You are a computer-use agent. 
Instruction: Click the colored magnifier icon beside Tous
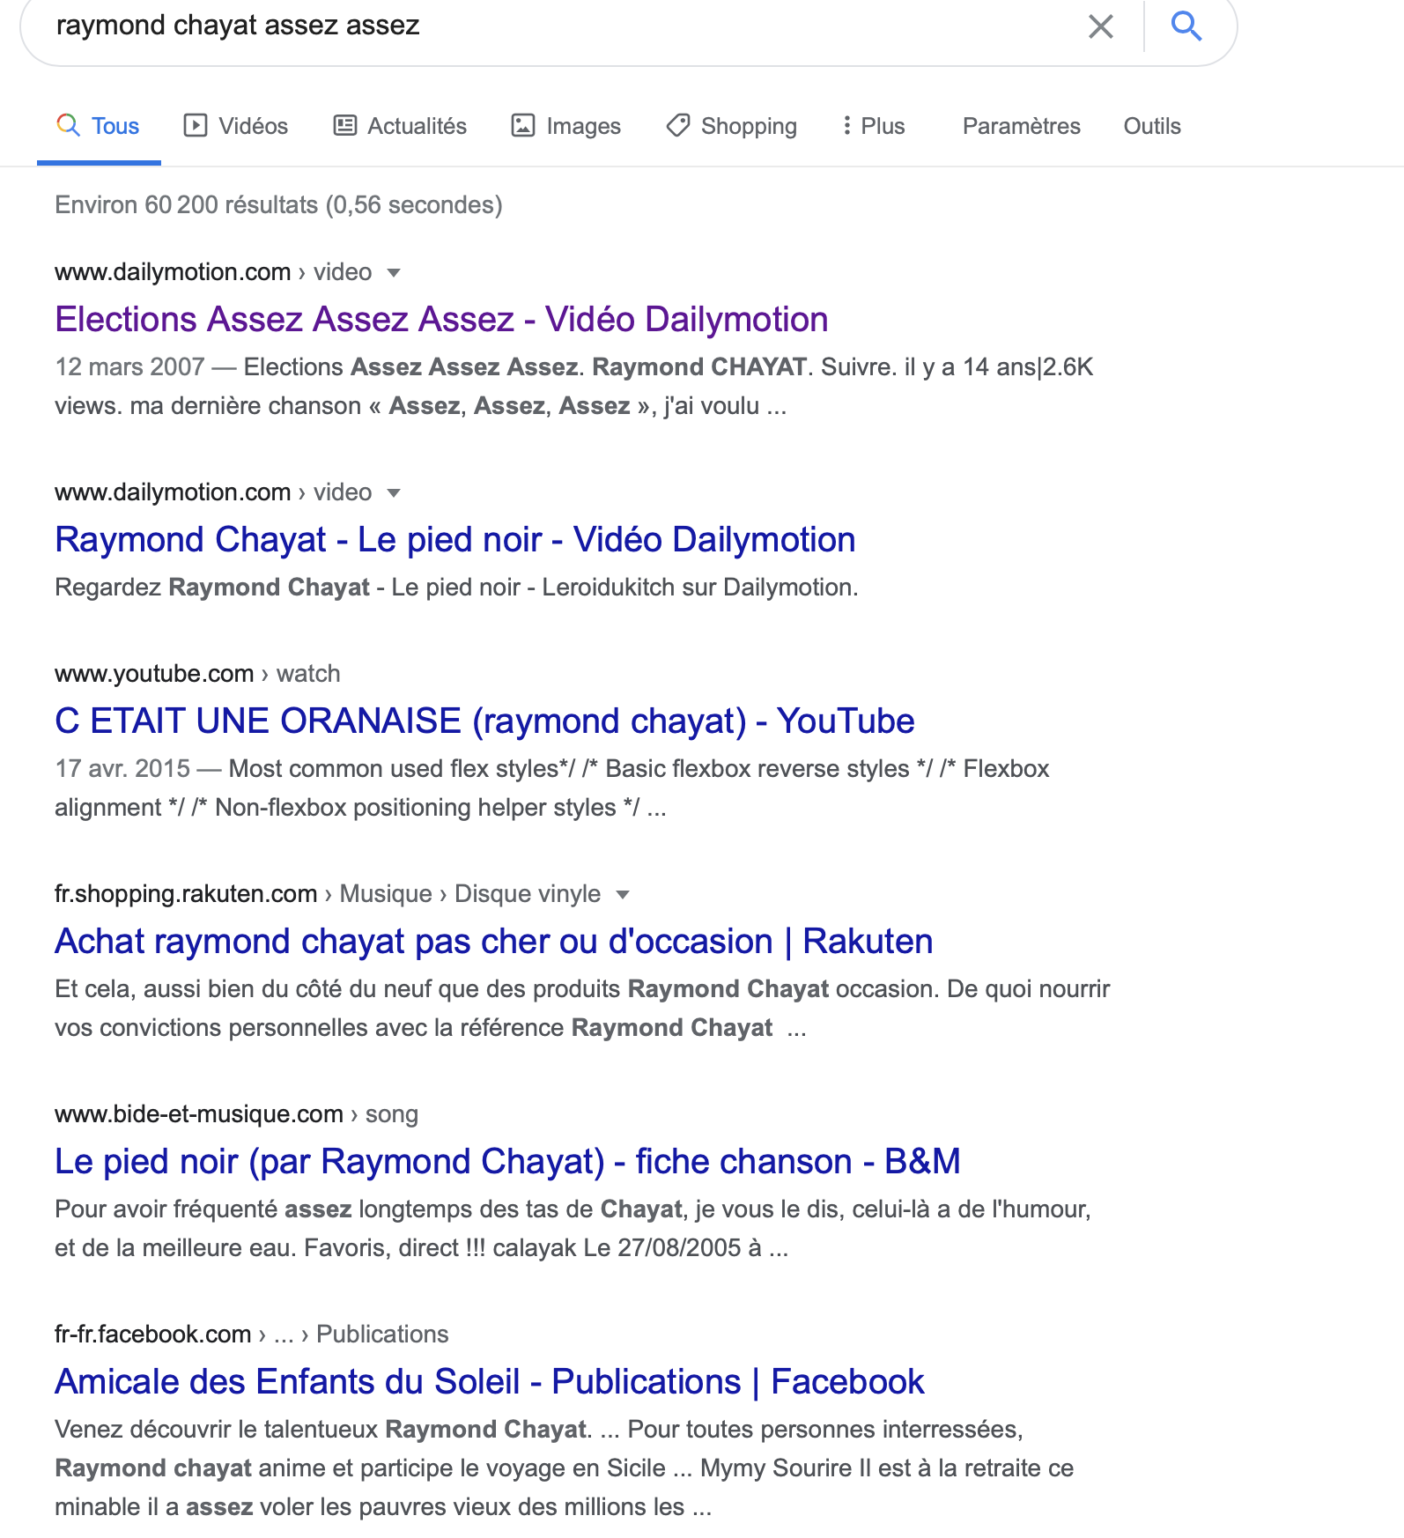click(x=68, y=125)
